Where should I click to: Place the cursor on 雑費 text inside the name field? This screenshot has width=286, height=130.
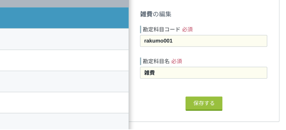click(x=150, y=73)
